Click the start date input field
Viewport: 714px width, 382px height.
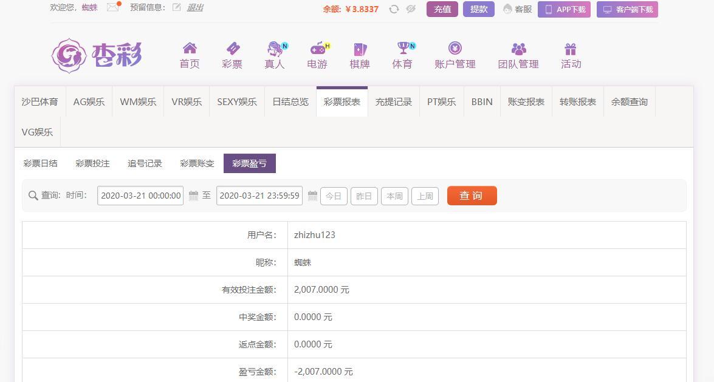140,196
